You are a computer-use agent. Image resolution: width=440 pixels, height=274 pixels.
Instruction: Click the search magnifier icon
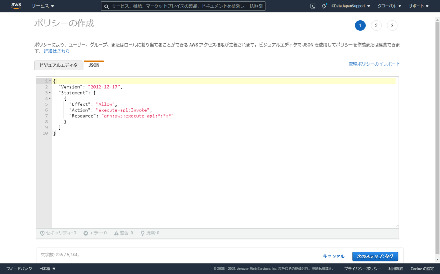(x=106, y=6)
